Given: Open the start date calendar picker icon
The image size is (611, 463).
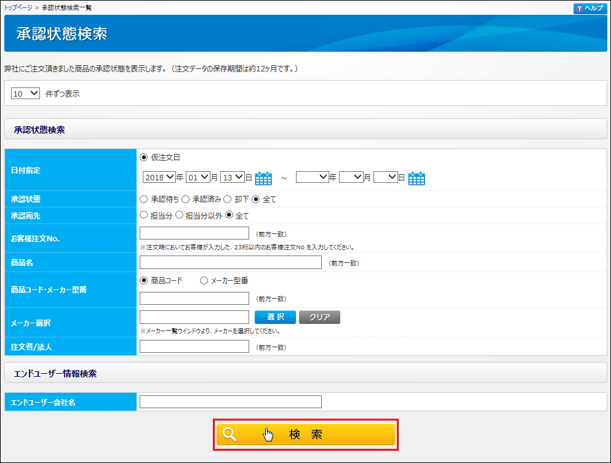Looking at the screenshot, I should (x=263, y=179).
